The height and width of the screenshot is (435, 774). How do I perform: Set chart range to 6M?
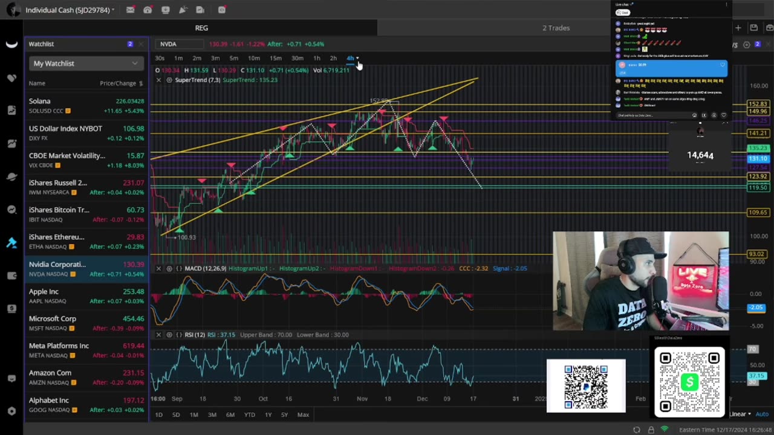point(230,414)
